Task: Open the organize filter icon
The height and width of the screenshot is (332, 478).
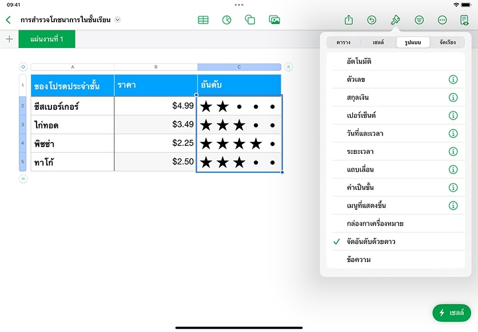Action: (x=419, y=20)
